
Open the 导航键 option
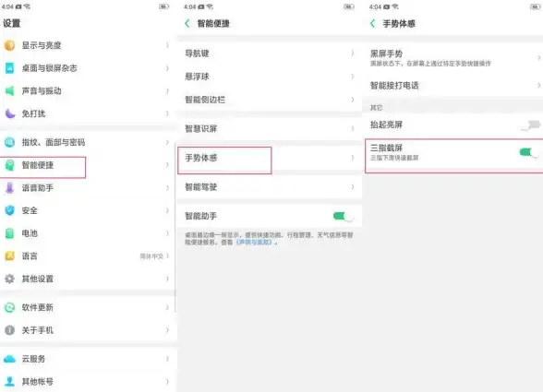click(270, 53)
